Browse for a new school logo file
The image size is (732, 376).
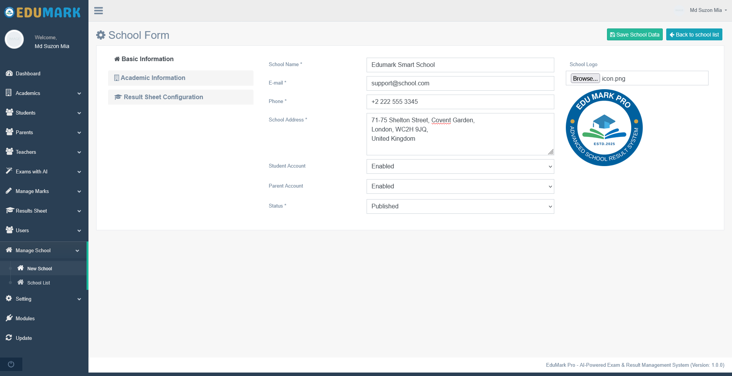tap(585, 78)
